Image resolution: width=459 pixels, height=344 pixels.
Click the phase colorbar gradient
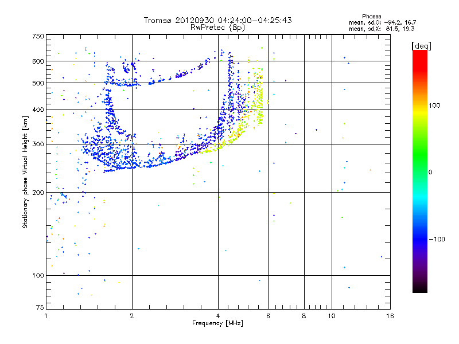click(x=420, y=171)
